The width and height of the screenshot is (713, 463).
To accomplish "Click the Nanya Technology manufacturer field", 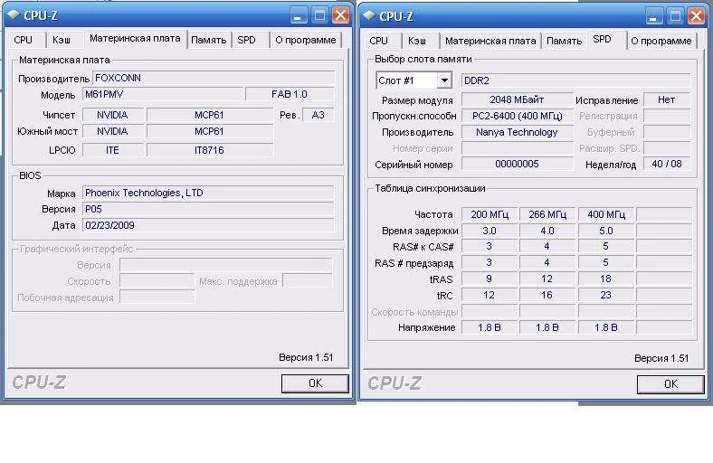I will tap(517, 133).
